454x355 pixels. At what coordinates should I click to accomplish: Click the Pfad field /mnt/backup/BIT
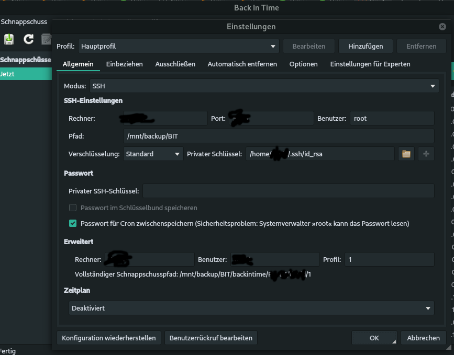(x=279, y=136)
